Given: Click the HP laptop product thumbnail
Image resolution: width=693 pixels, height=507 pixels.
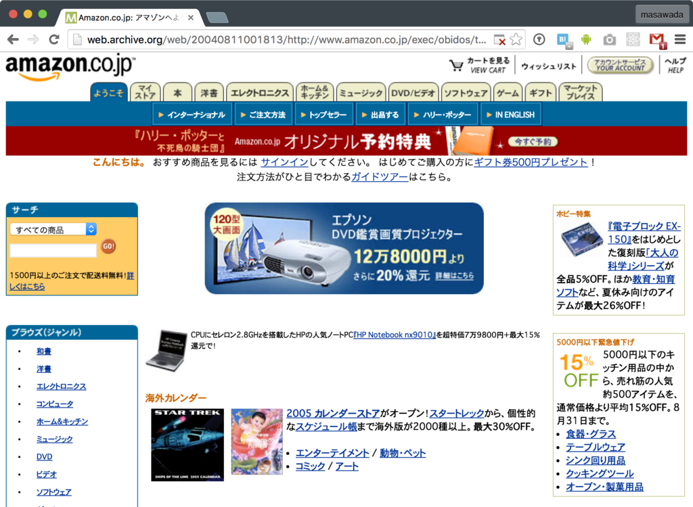Looking at the screenshot, I should pos(166,351).
